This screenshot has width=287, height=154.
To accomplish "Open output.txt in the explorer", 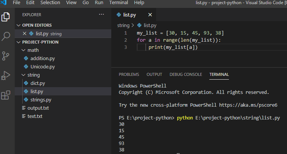I will coord(38,108).
